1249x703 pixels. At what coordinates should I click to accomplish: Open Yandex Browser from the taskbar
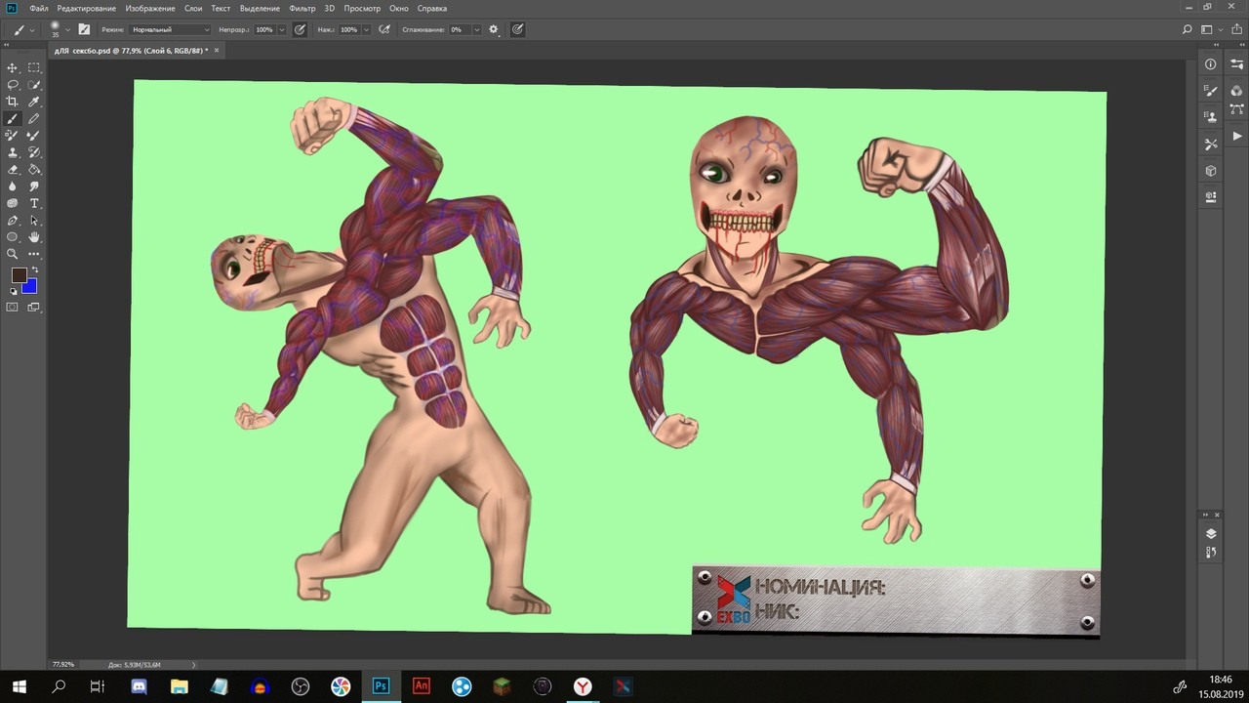(x=583, y=686)
